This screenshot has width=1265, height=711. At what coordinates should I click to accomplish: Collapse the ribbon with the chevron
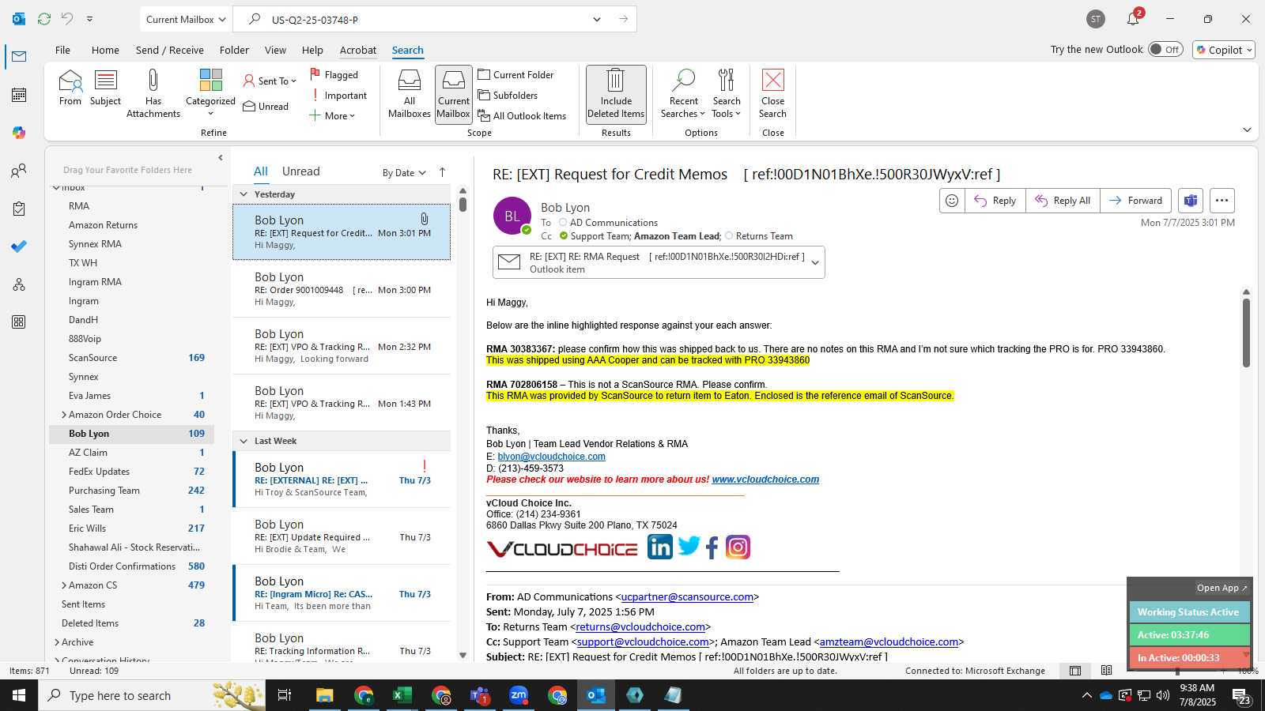(1247, 130)
